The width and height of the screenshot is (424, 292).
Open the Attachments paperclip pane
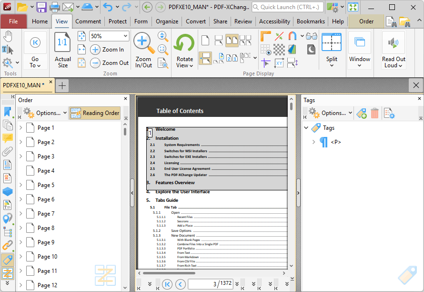tap(8, 151)
